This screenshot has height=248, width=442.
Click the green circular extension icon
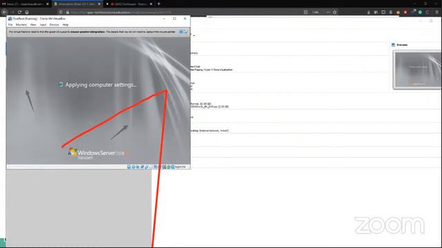click(420, 12)
